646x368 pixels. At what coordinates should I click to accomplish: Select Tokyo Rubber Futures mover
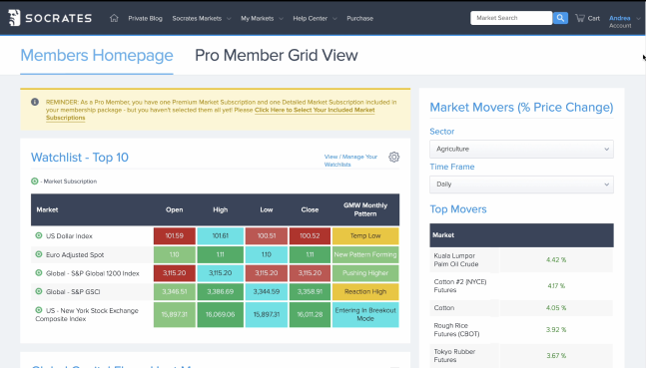click(454, 356)
